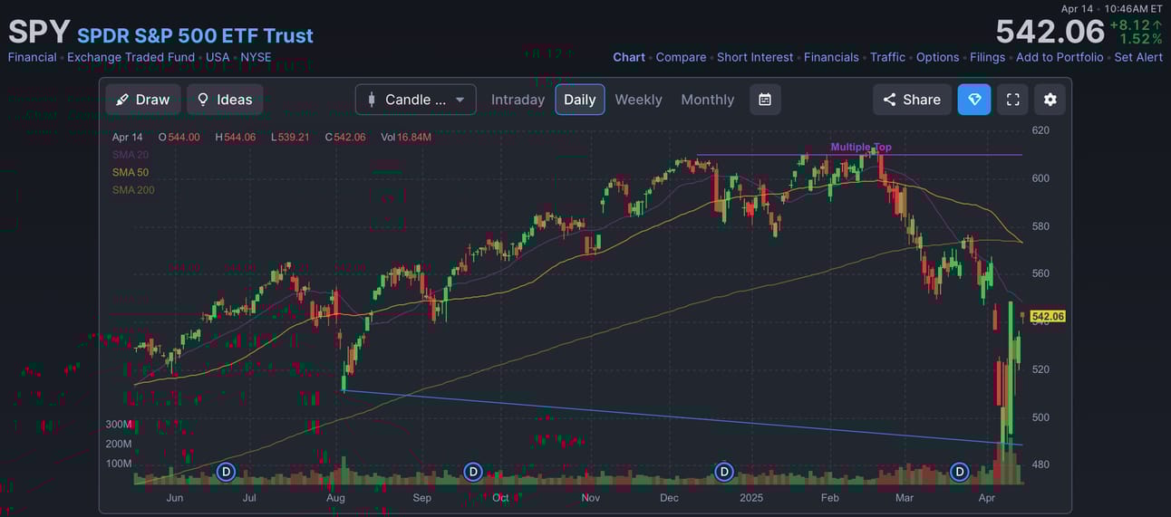Click the SPY ticker symbol

click(x=39, y=32)
